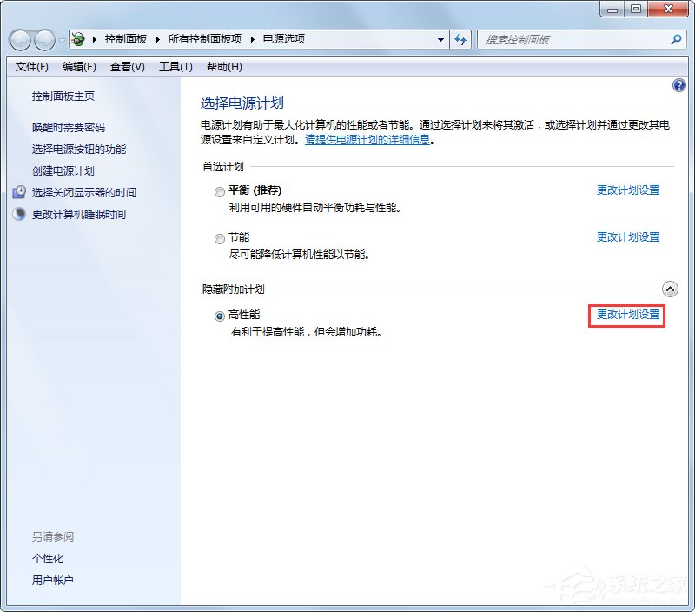Open the address bar dropdown arrow
The image size is (695, 612).
pos(440,40)
